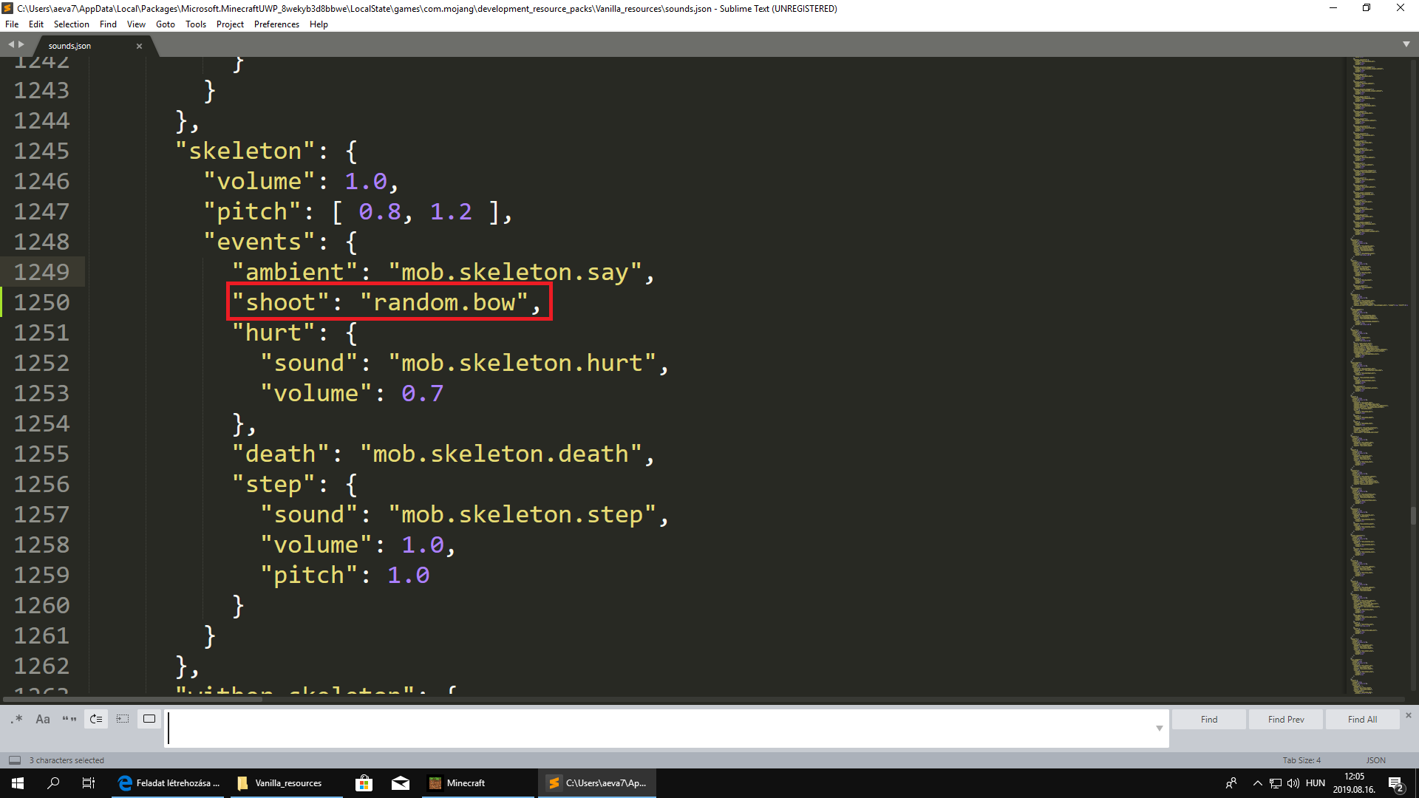Image resolution: width=1419 pixels, height=798 pixels.
Task: Open network status icon
Action: (x=1276, y=783)
